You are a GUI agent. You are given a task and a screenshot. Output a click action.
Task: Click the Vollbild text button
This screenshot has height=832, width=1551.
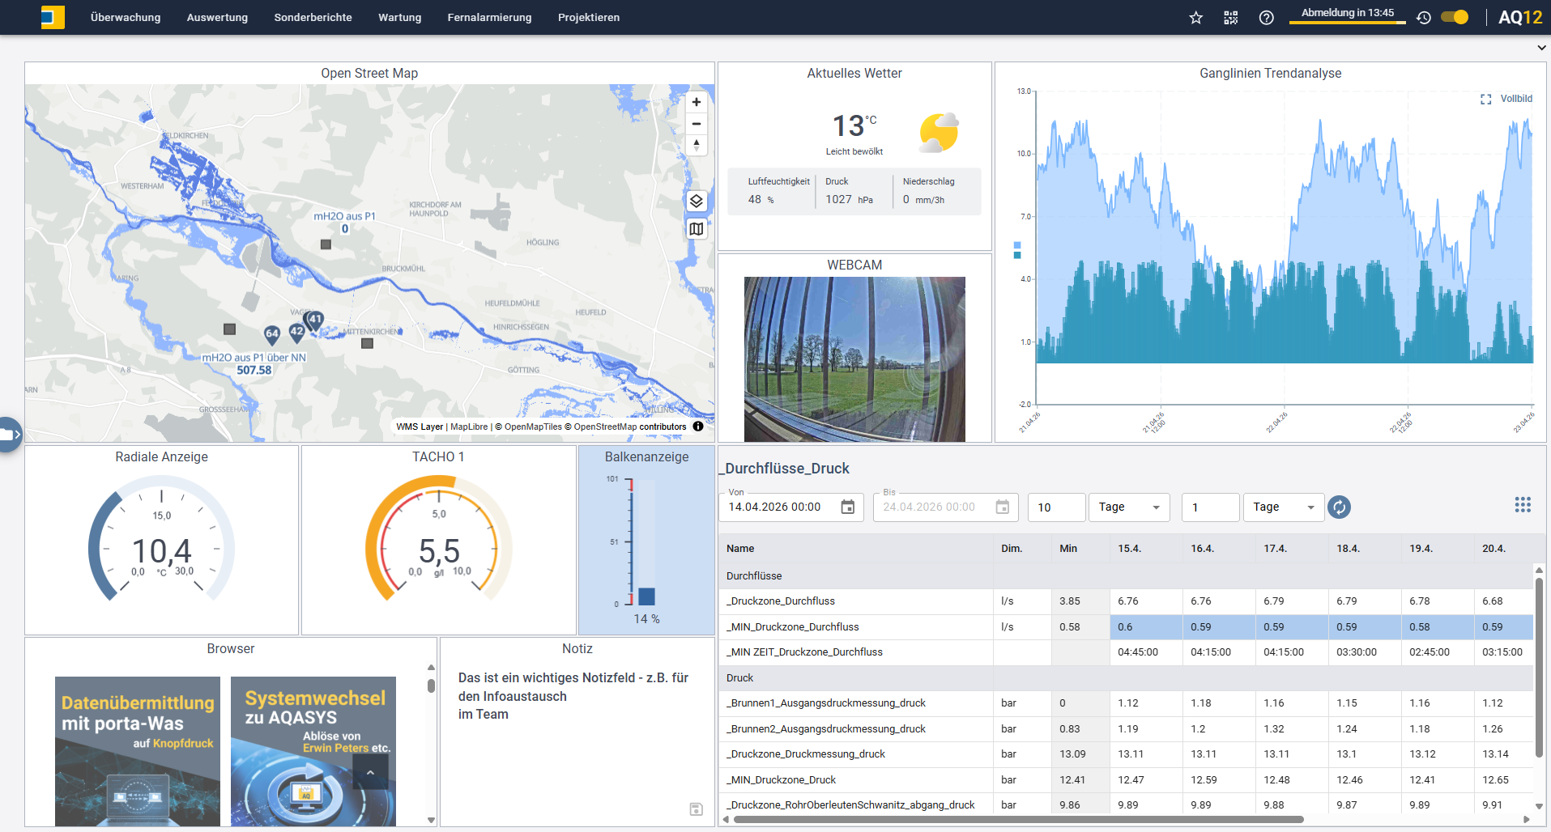tap(1516, 99)
